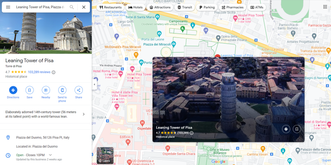Select Hotel di Stefano map pin
Viewport: 331px width, 165px height.
tap(329, 125)
